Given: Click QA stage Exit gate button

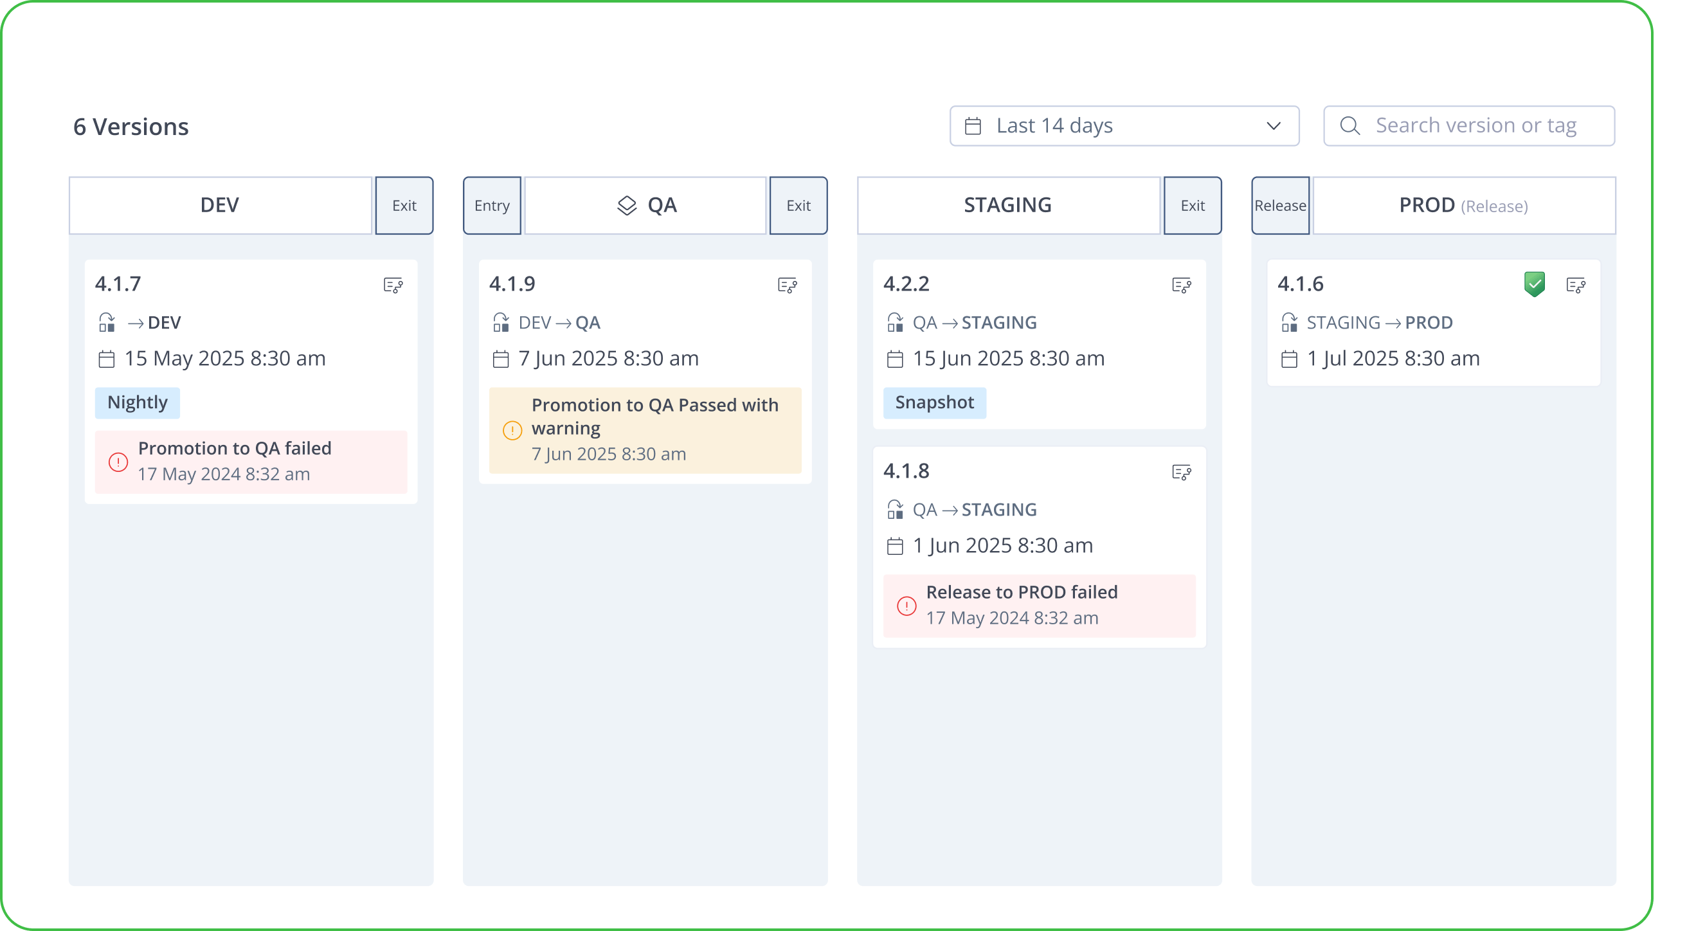Looking at the screenshot, I should pos(798,206).
